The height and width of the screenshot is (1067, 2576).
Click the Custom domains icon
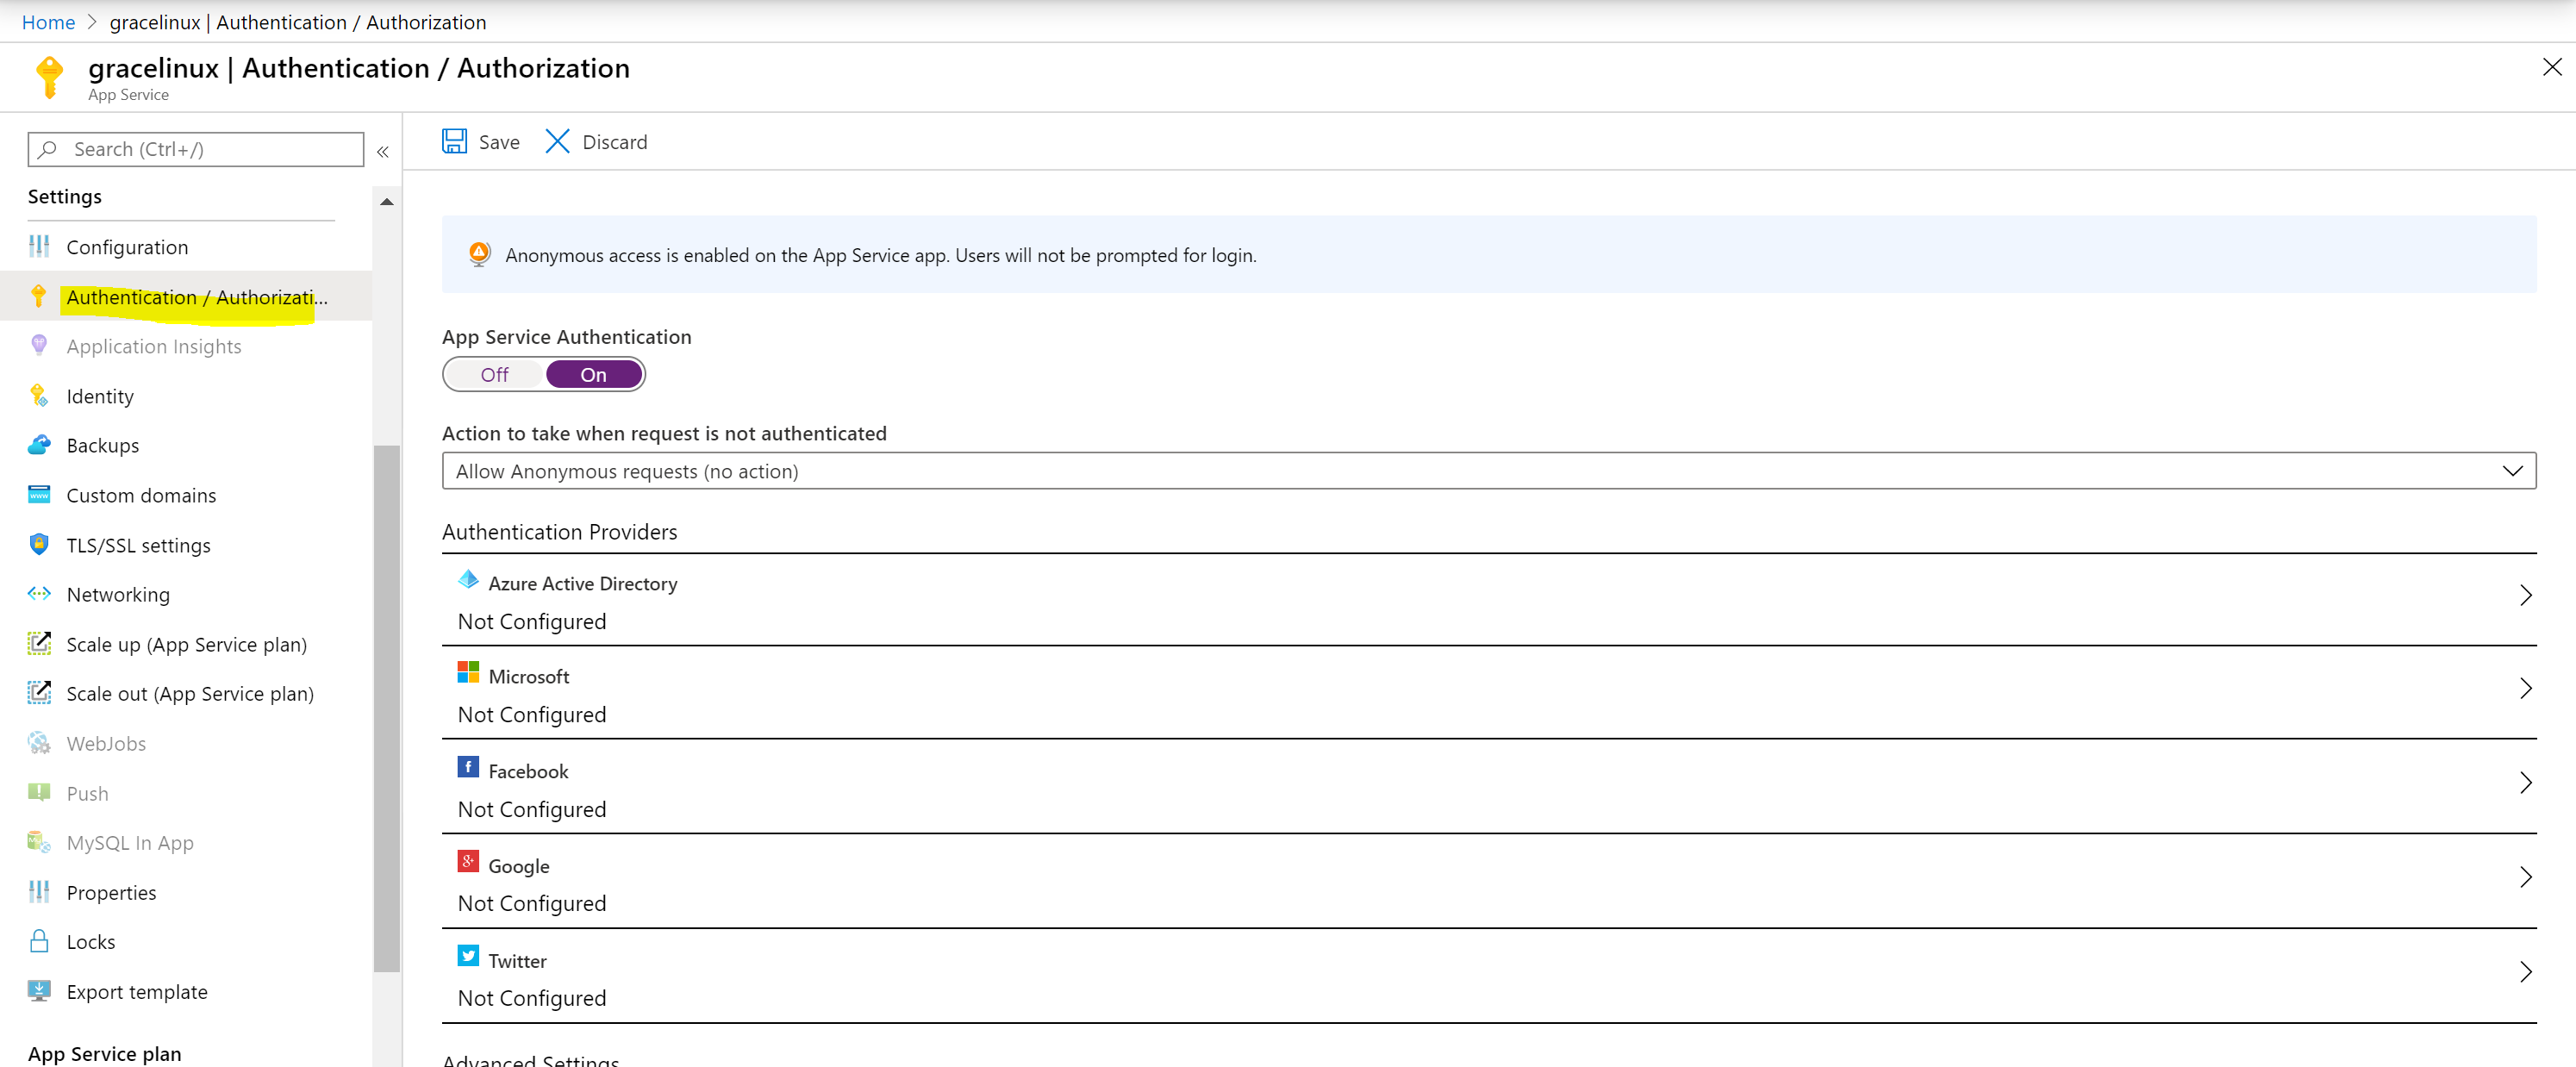coord(39,495)
